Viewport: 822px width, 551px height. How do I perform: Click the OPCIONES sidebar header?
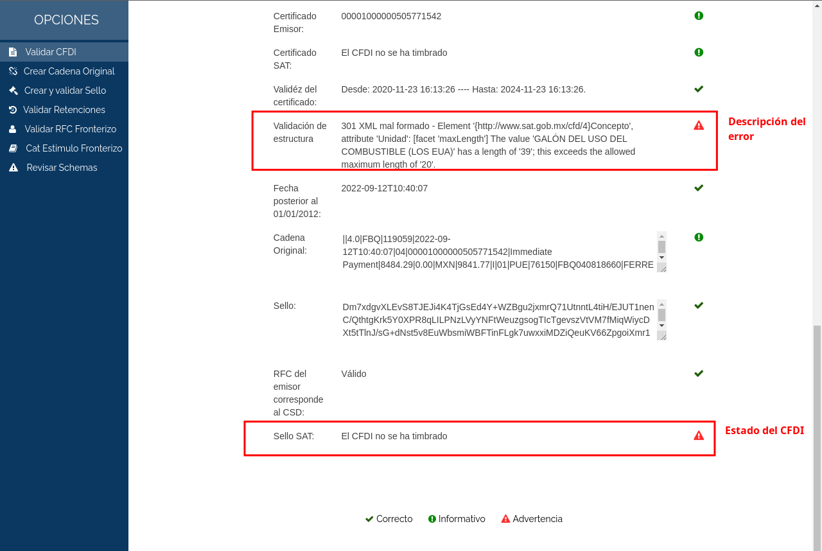coord(64,20)
